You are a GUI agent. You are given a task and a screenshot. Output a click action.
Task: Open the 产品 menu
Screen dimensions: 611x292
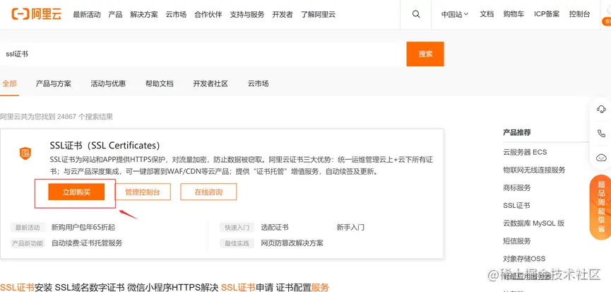[115, 14]
